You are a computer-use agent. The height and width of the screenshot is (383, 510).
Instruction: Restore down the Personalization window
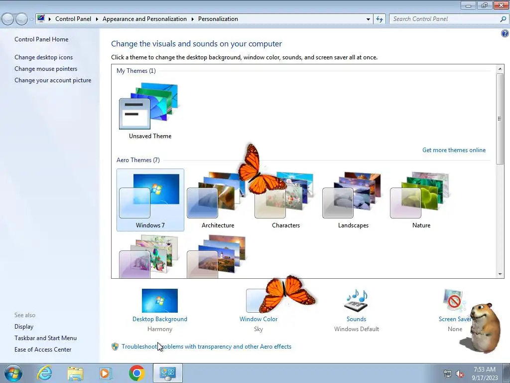pos(485,5)
